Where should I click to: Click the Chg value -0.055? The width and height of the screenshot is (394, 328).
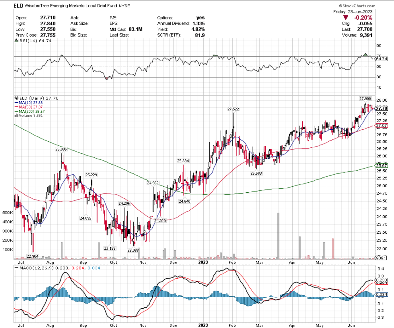365,24
